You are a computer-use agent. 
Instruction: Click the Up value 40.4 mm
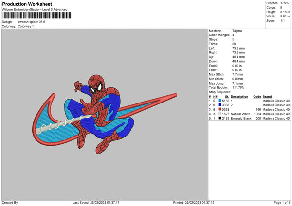tap(238, 57)
